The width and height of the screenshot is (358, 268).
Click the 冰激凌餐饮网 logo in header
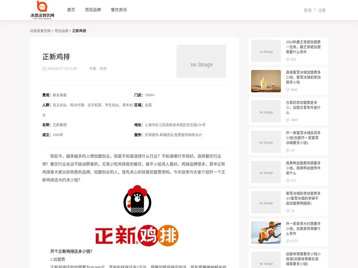pos(42,10)
